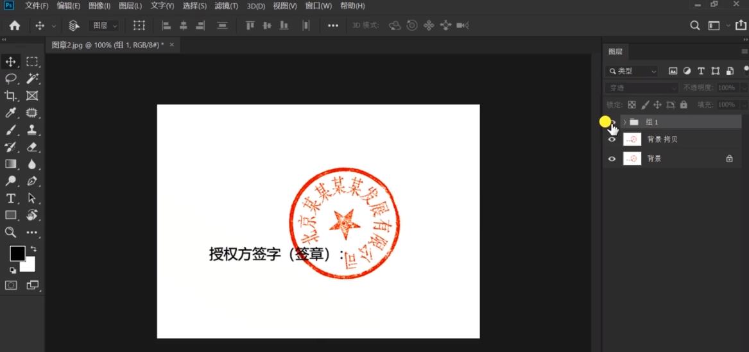
Task: Click the white background color swatch
Action: 30,266
